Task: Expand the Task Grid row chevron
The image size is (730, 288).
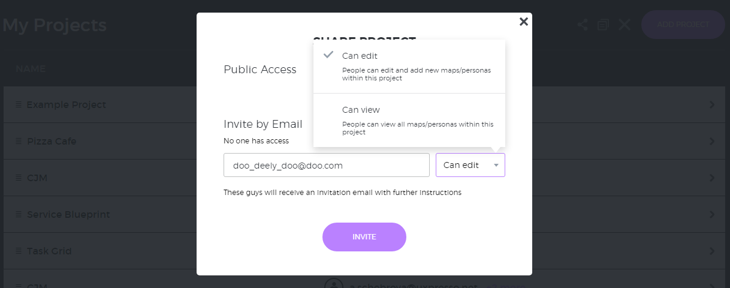Action: (x=712, y=251)
